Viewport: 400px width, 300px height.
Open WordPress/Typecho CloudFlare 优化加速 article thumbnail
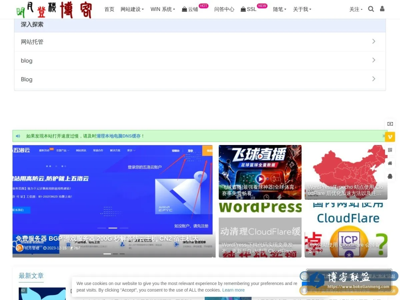coord(346,172)
